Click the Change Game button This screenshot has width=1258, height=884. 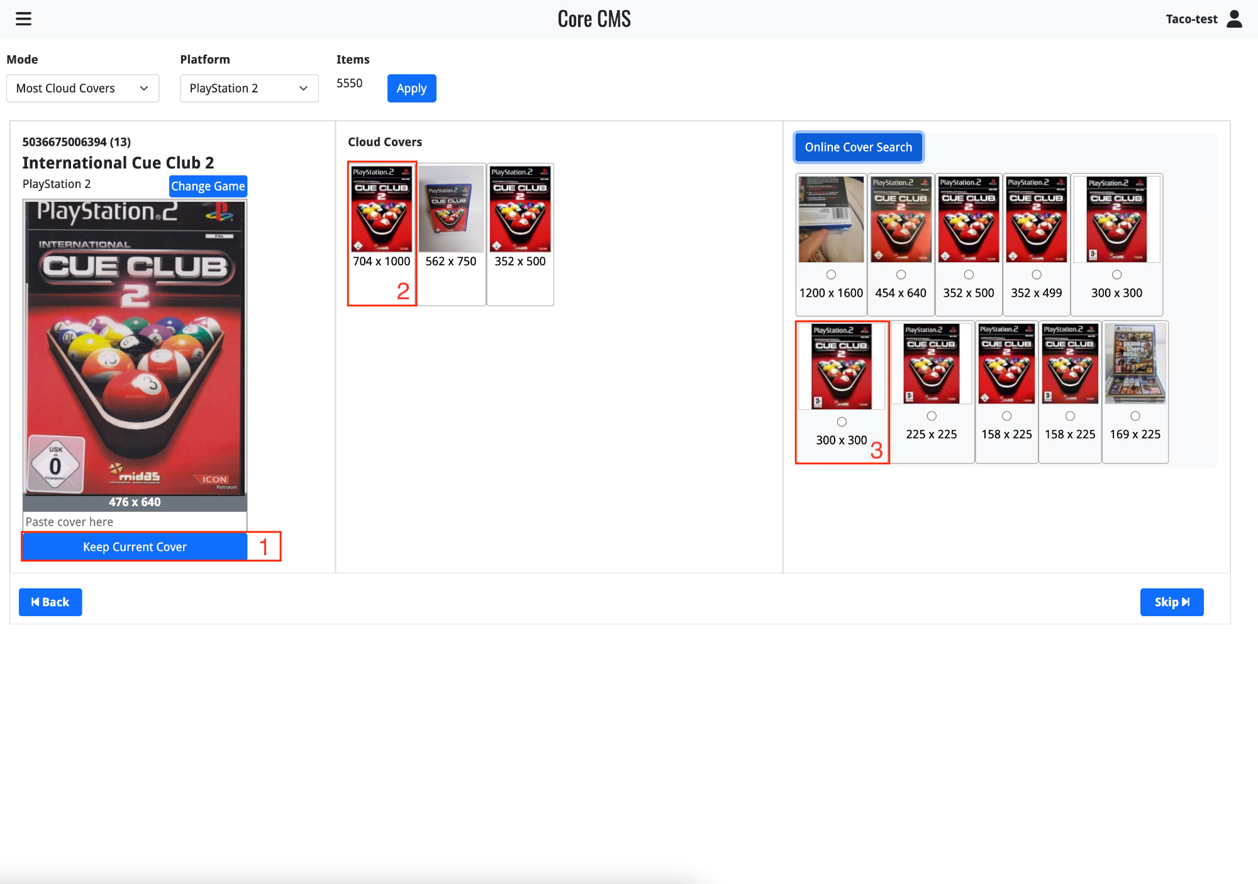208,186
